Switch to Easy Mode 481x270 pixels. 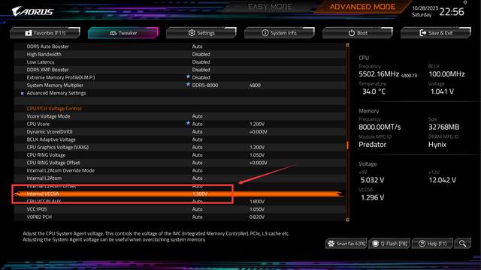click(270, 7)
